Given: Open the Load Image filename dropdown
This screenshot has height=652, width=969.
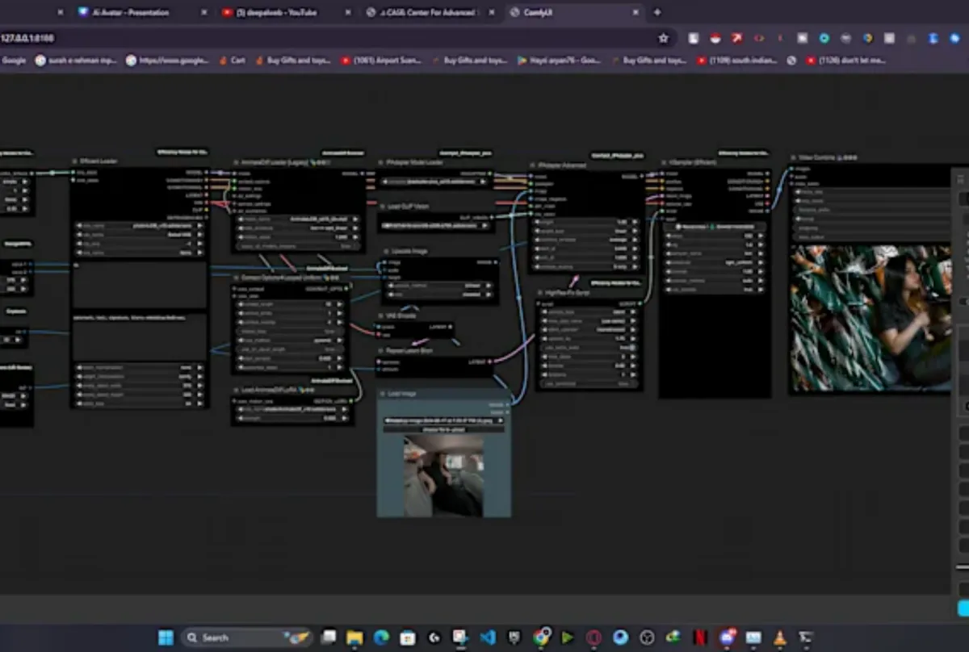Looking at the screenshot, I should [444, 420].
